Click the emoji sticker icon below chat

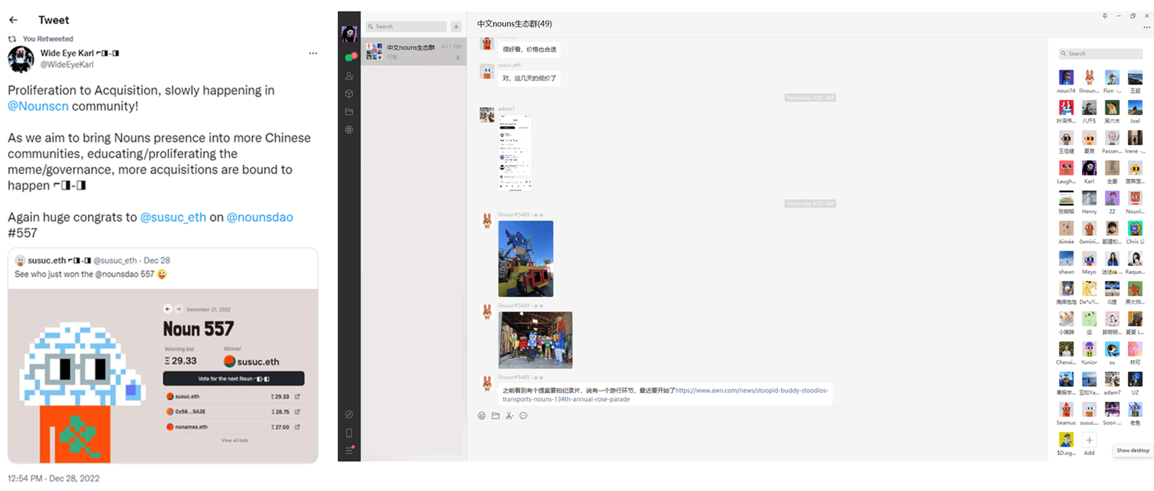pyautogui.click(x=481, y=415)
